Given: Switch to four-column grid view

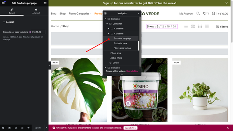Looking at the screenshot, I should pyautogui.click(x=207, y=26).
